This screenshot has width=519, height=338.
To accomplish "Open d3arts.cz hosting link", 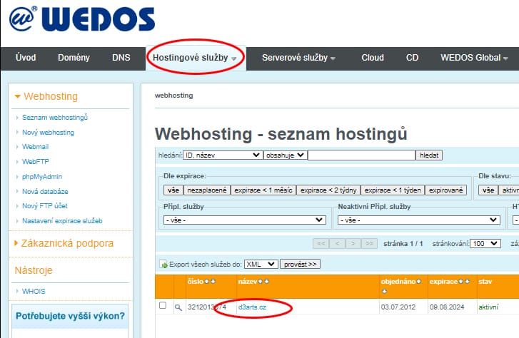I will [x=252, y=307].
